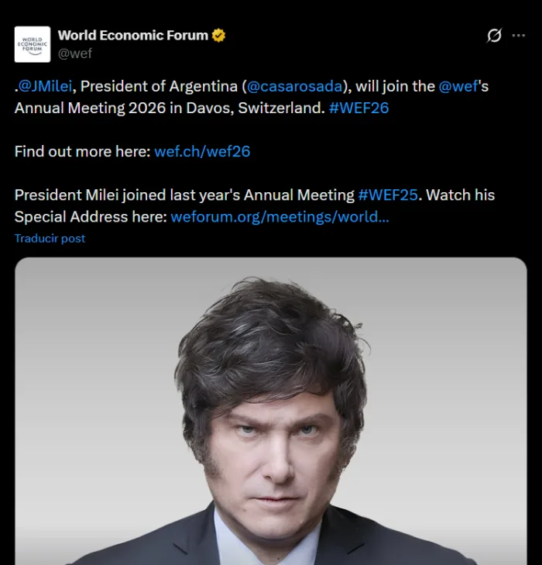Click the 'Find out more here:' text
The image size is (542, 565).
coord(82,152)
